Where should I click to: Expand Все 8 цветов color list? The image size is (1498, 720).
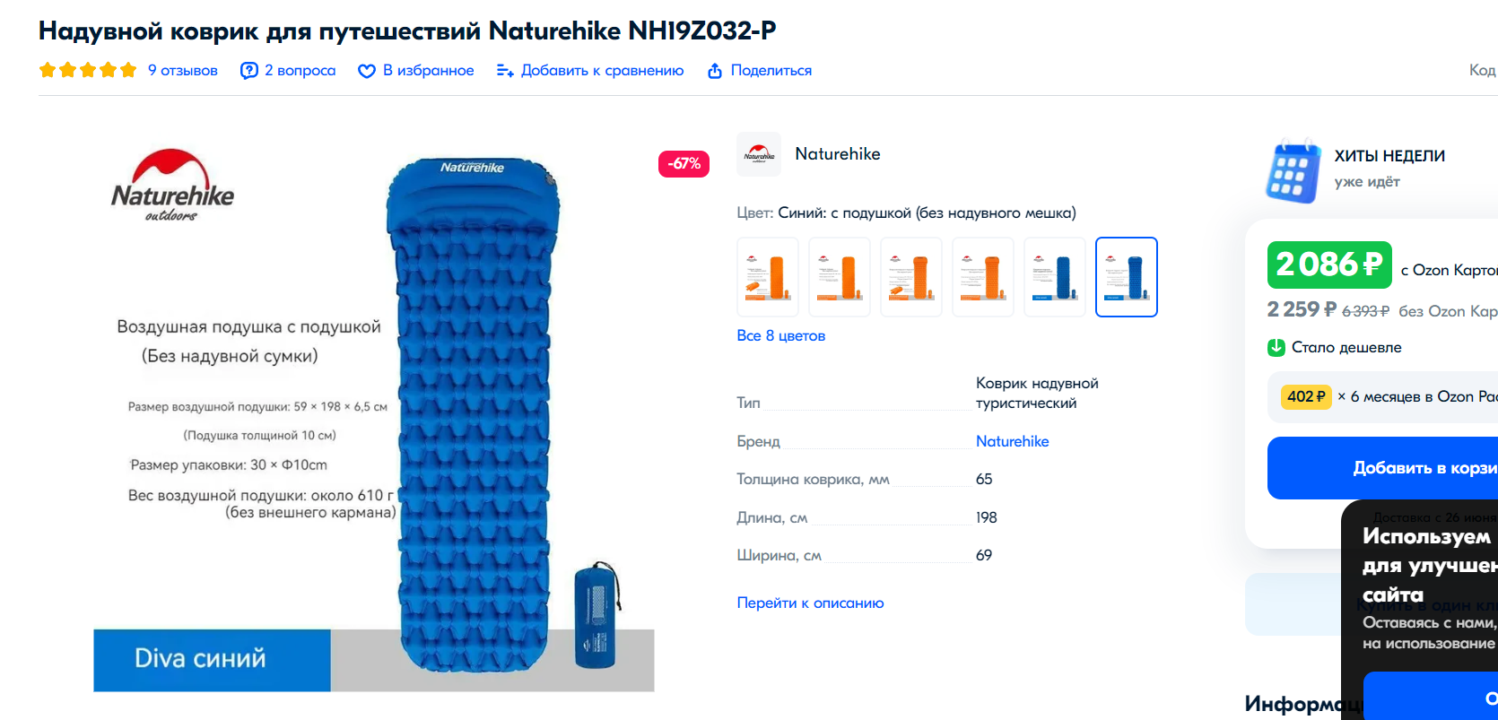click(x=780, y=335)
